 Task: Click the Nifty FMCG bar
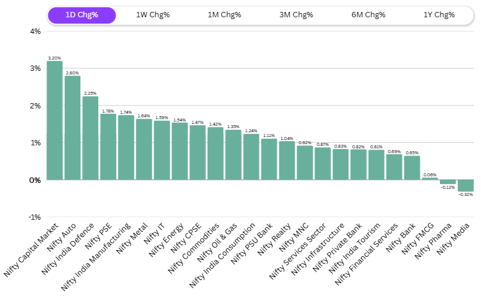[x=430, y=179]
